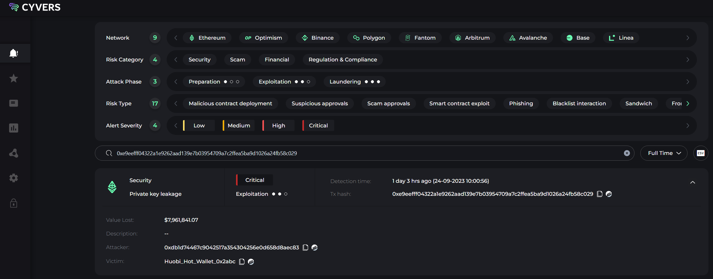713x279 pixels.
Task: Enable the Laundering attack phase filter
Action: point(354,82)
